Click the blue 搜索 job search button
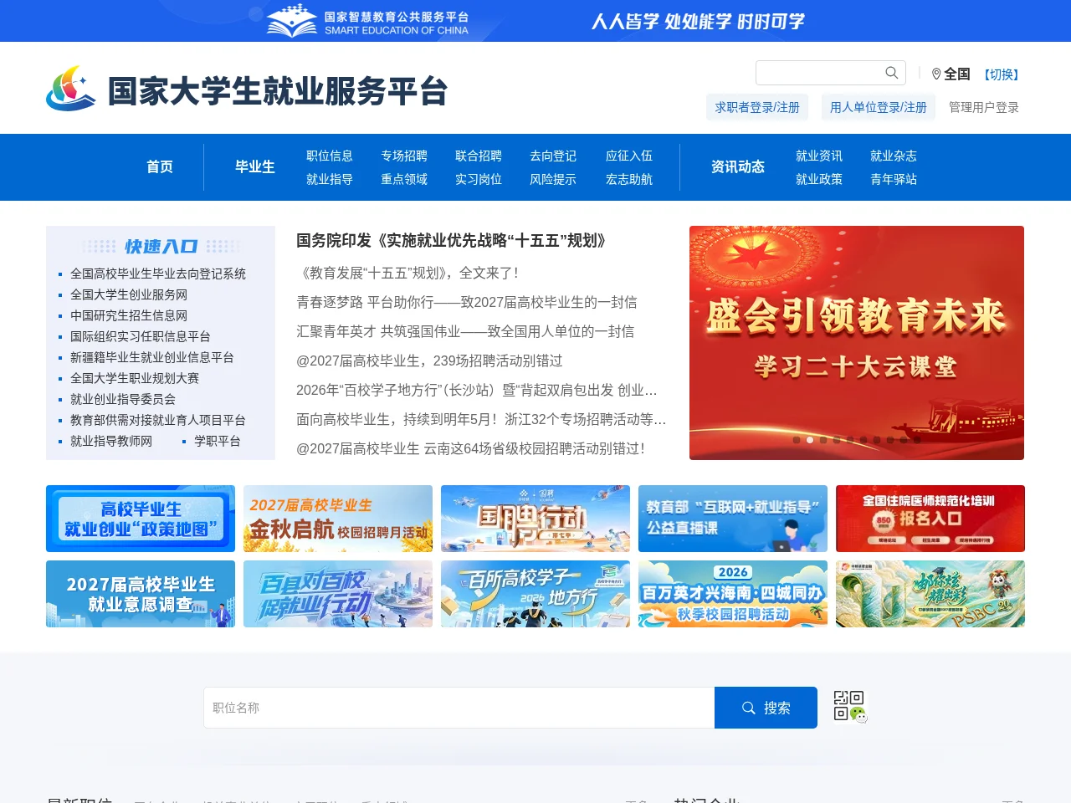 coord(766,708)
